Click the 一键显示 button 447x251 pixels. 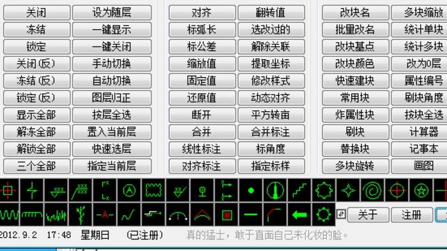[112, 29]
